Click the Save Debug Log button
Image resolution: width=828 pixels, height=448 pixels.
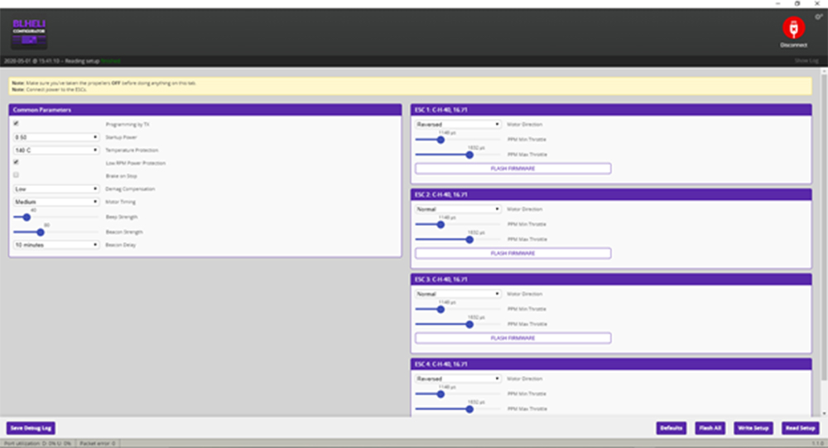(x=31, y=428)
